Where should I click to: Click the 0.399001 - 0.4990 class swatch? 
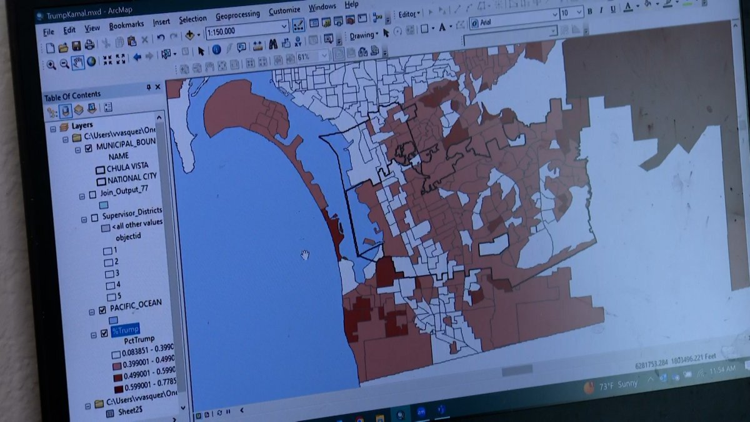pos(116,366)
